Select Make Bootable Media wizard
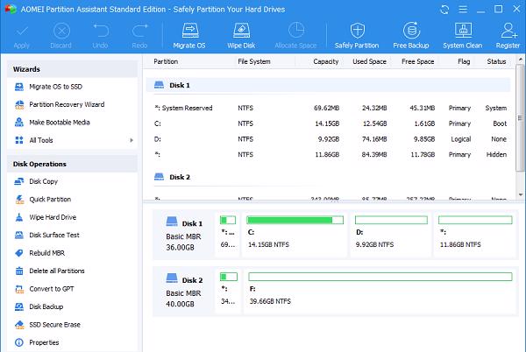Viewport: 526px width, 352px height. tap(59, 122)
